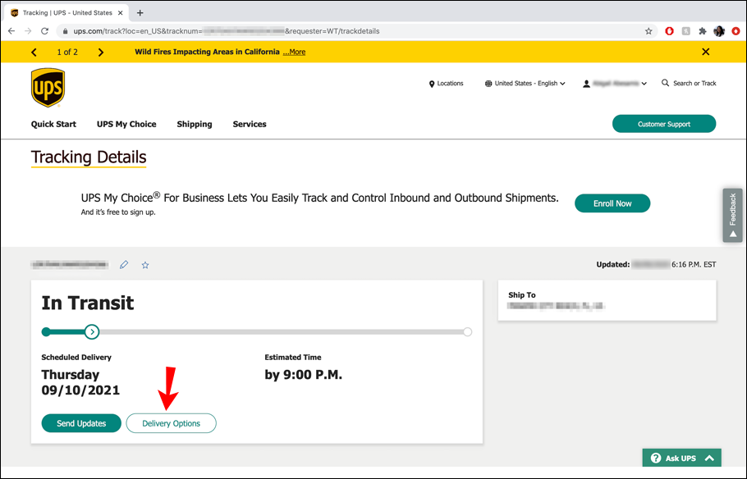The image size is (747, 479).
Task: Dismiss the yellow wildfire alert banner
Action: point(706,52)
